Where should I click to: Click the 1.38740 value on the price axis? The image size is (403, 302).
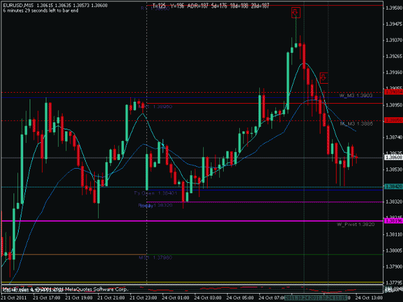coord(394,137)
